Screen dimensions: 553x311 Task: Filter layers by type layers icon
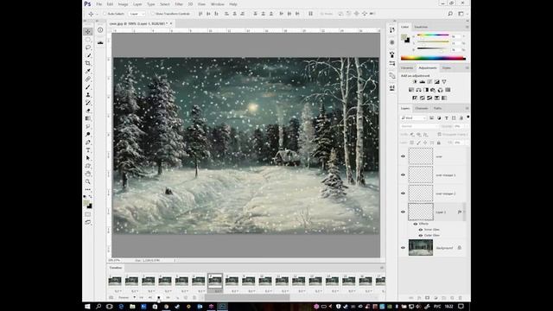pos(447,117)
